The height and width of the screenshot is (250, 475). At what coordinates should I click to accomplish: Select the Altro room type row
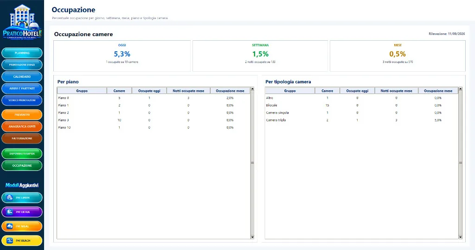click(x=361, y=98)
